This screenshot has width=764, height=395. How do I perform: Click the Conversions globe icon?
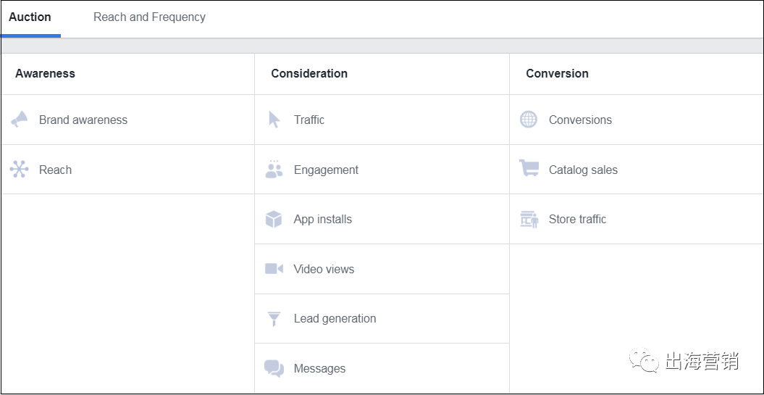tap(529, 120)
